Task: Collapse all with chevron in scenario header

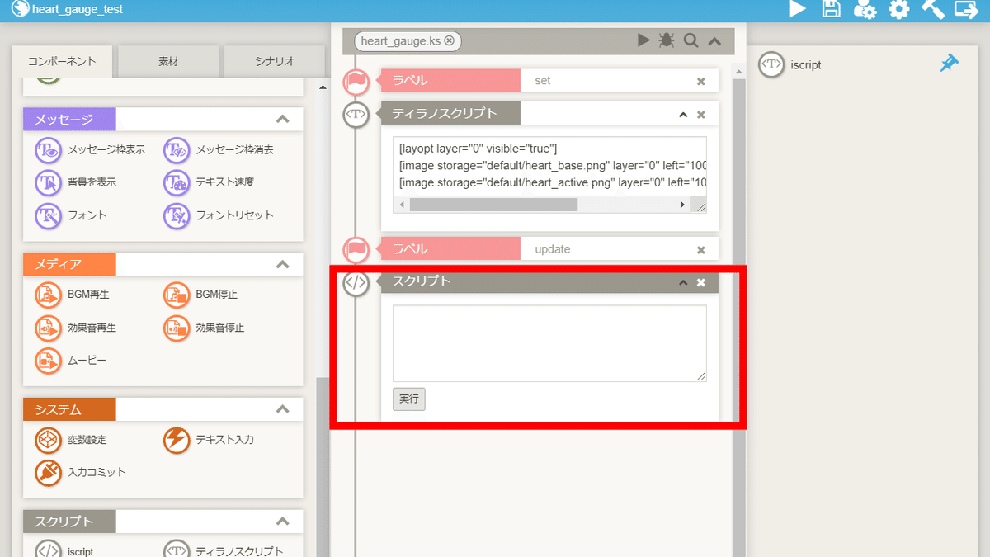Action: [x=715, y=40]
